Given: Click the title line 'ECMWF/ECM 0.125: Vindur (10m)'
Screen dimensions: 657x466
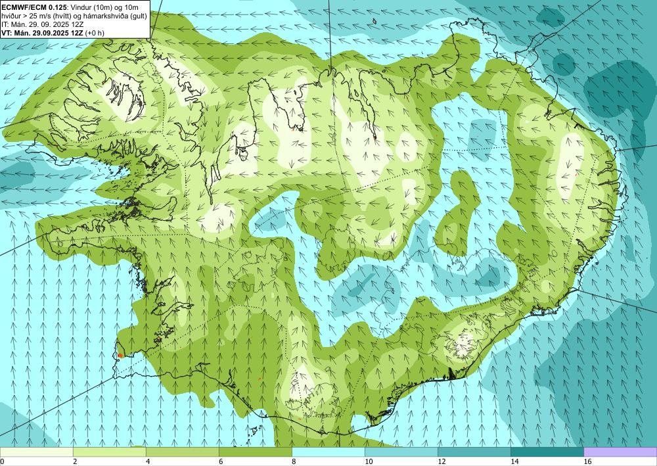Looking at the screenshot, I should coord(70,7).
